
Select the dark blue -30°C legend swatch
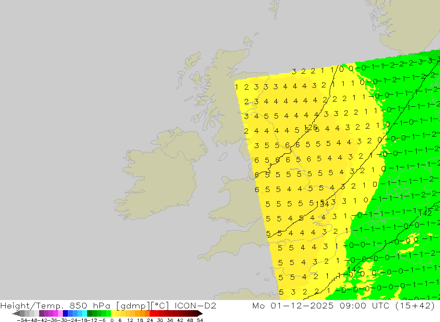[66, 313]
